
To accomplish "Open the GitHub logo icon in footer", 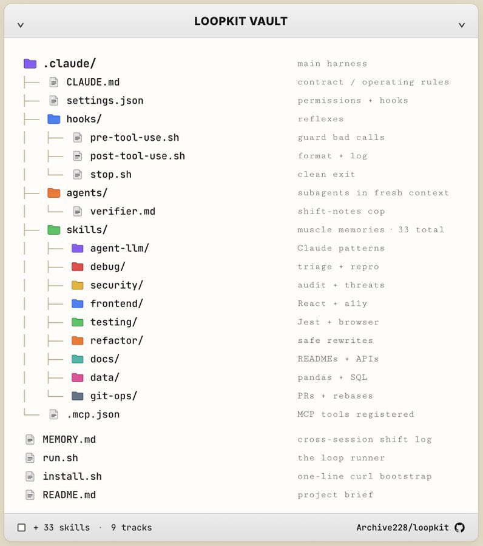I will click(x=460, y=528).
